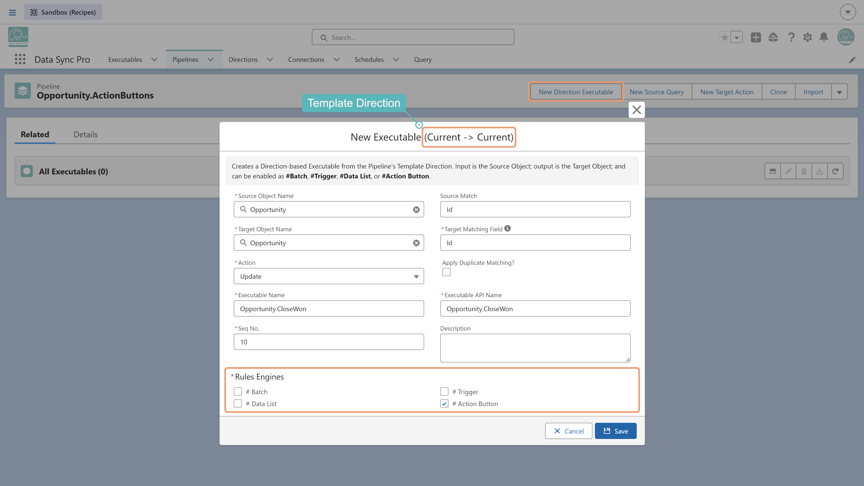Cancel the New Executable dialog
The image size is (864, 486).
click(569, 431)
